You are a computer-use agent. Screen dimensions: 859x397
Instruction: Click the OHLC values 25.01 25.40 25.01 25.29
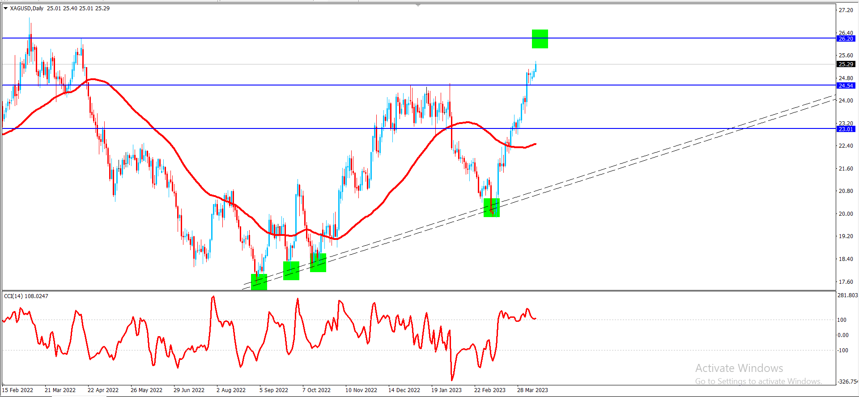tap(78, 9)
